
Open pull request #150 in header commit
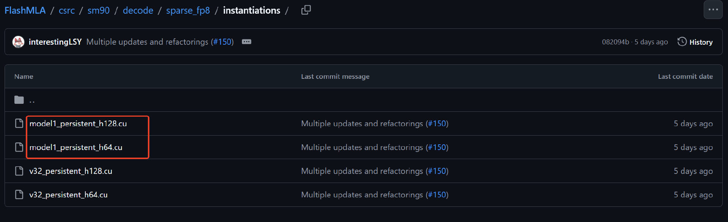pos(222,42)
